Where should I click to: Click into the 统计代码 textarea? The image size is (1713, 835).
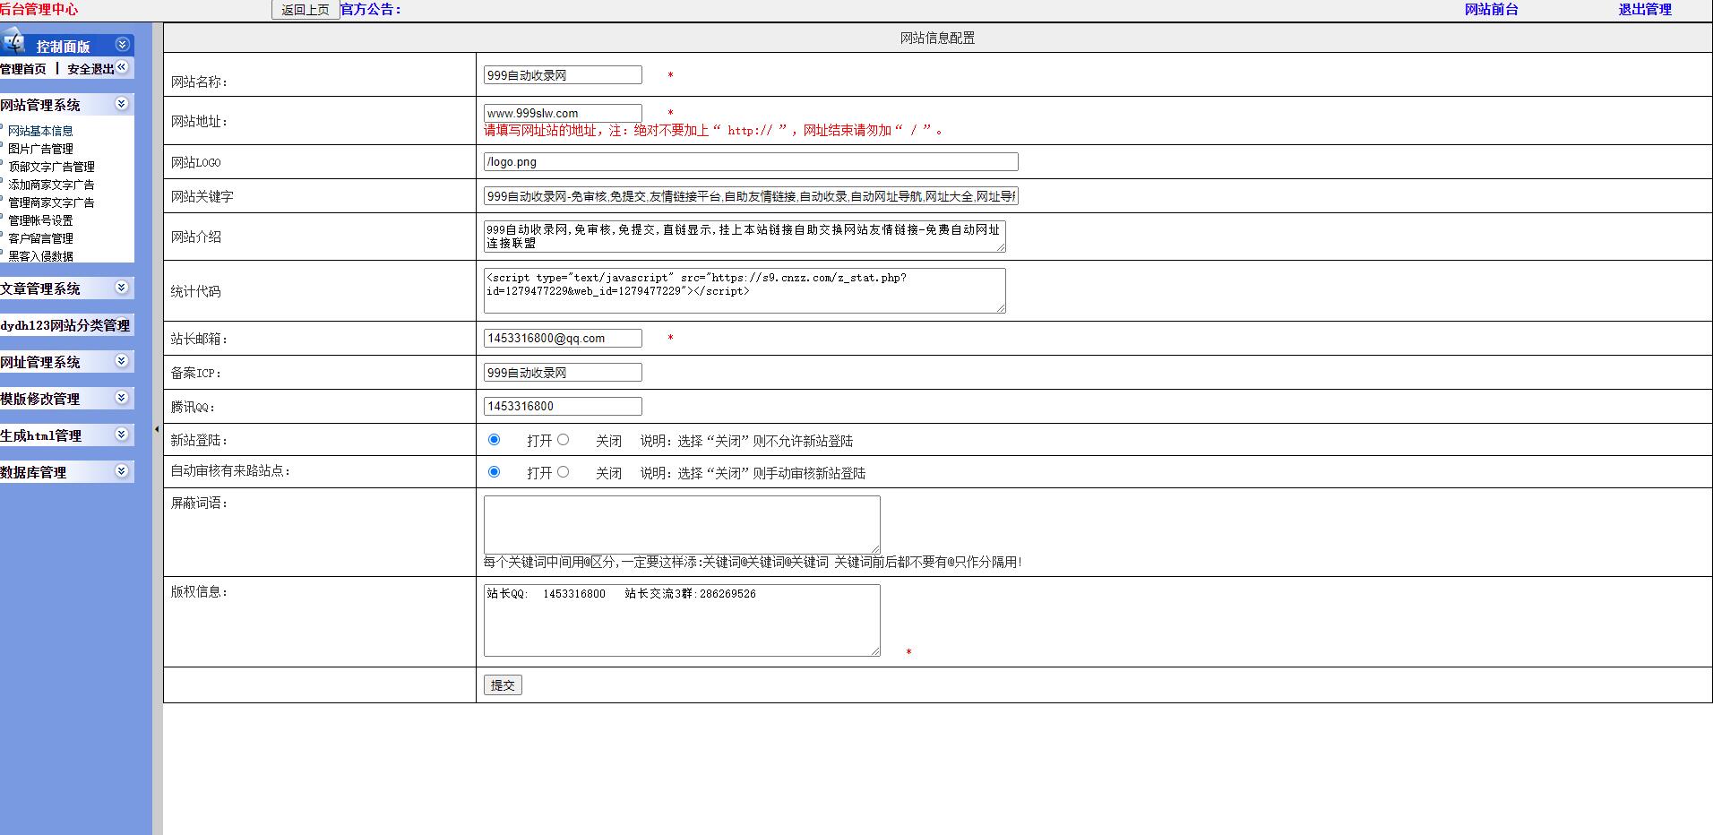(745, 291)
